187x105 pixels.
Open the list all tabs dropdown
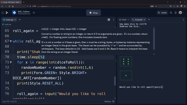(x=168, y=2)
